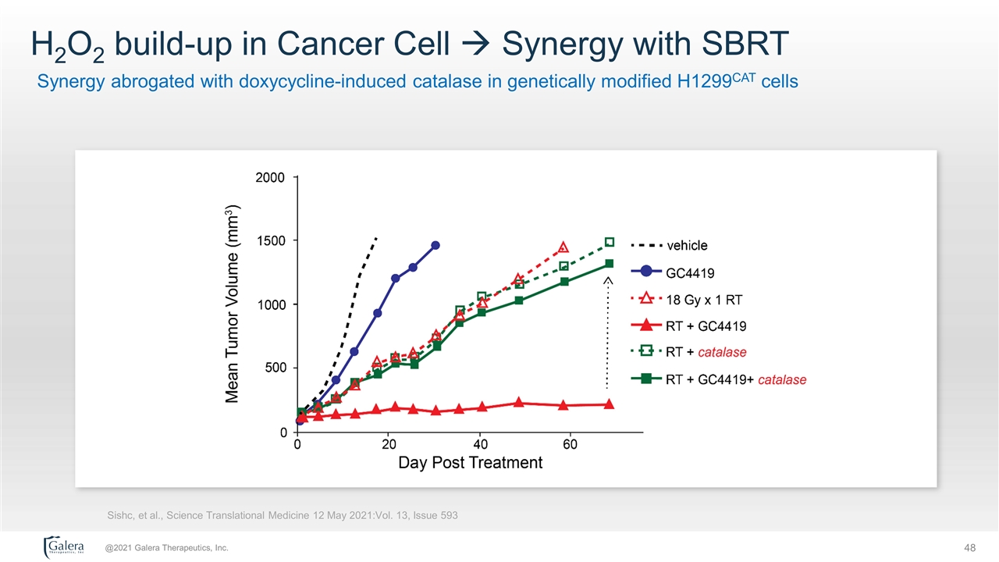
Task: Click the last blue GC4419 data point
Action: click(x=436, y=245)
